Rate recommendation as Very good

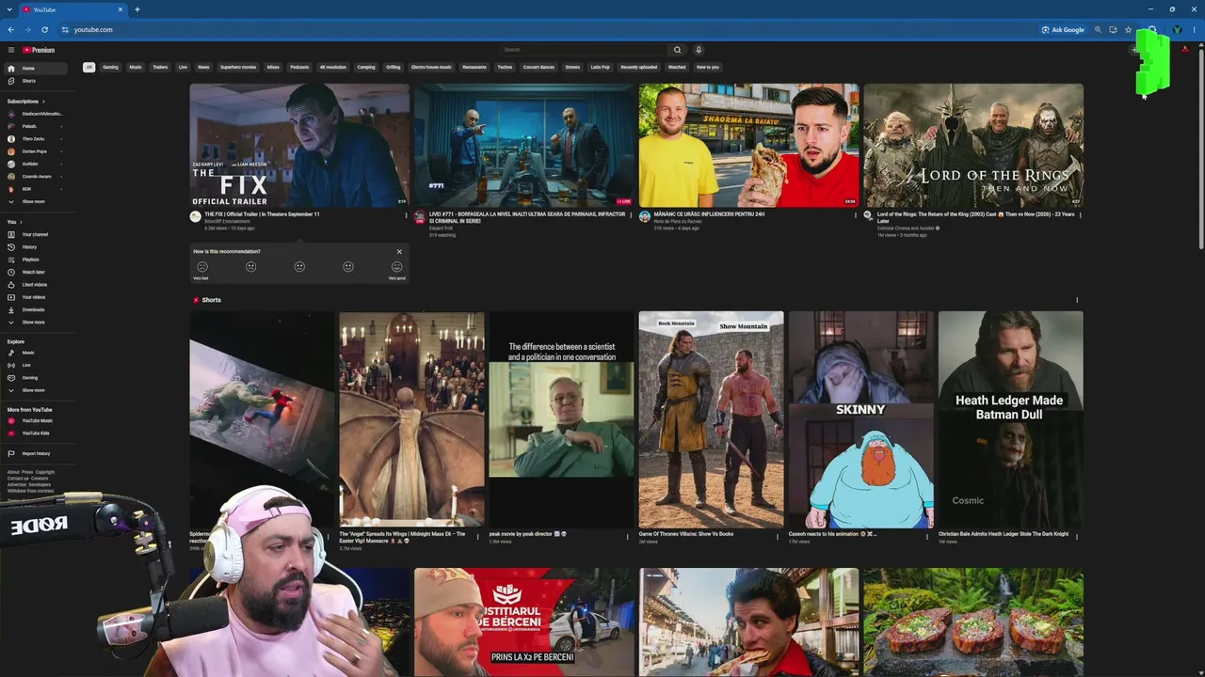click(396, 267)
